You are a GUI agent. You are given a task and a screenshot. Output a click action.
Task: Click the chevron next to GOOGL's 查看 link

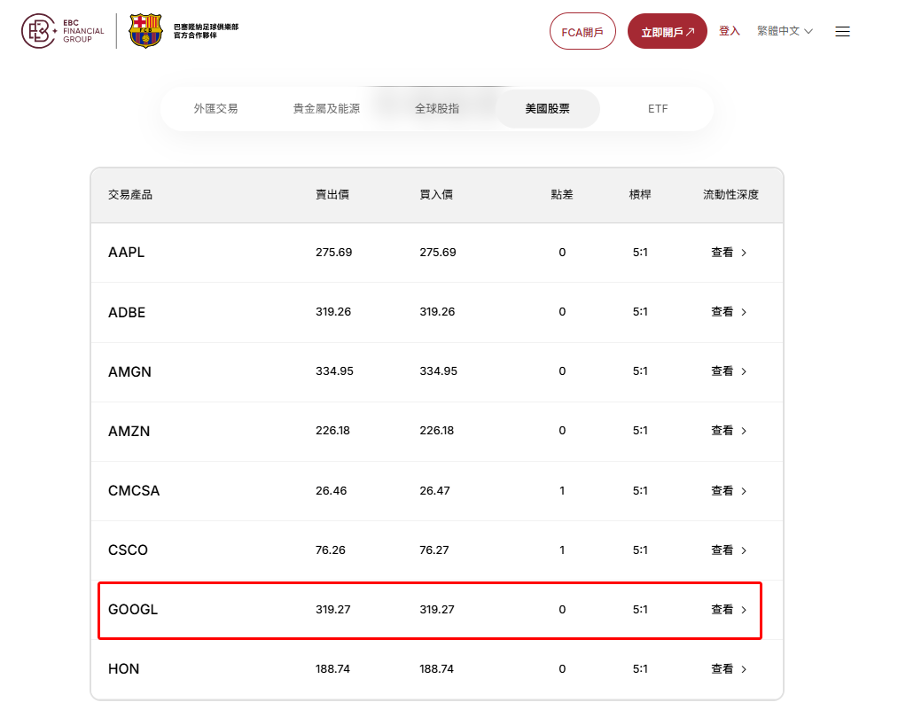[x=744, y=611]
